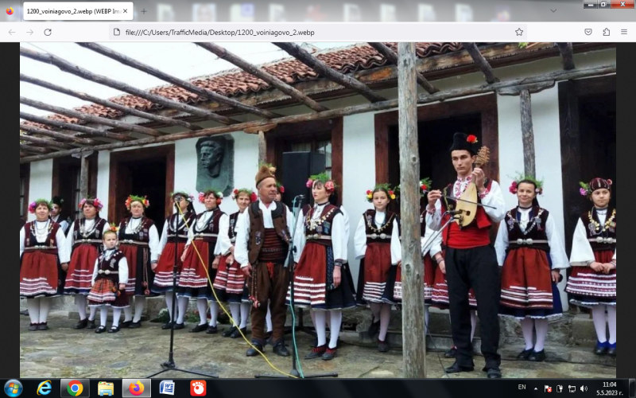This screenshot has width=636, height=398.
Task: Open the Windows Start menu
Action: tap(13, 388)
